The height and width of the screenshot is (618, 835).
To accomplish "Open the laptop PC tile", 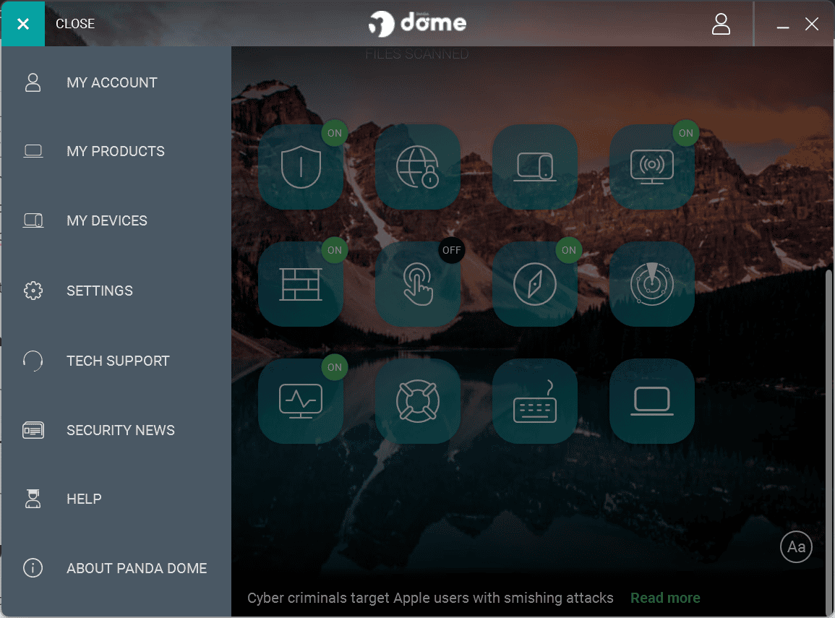I will tap(652, 401).
